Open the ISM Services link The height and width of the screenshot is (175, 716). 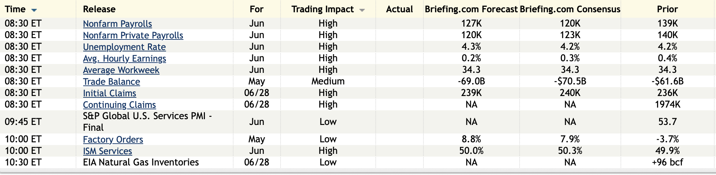(107, 151)
